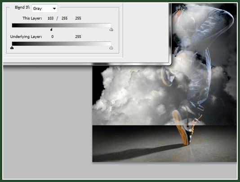Click the raised sneaker near the cloud

[168, 77]
